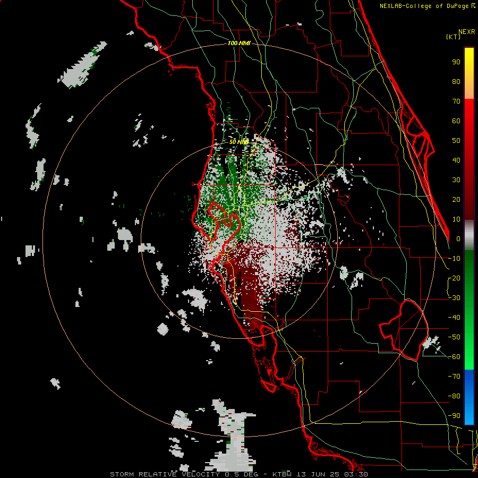Click the -10 tick label
Screen dimensions: 478x478
(x=454, y=259)
